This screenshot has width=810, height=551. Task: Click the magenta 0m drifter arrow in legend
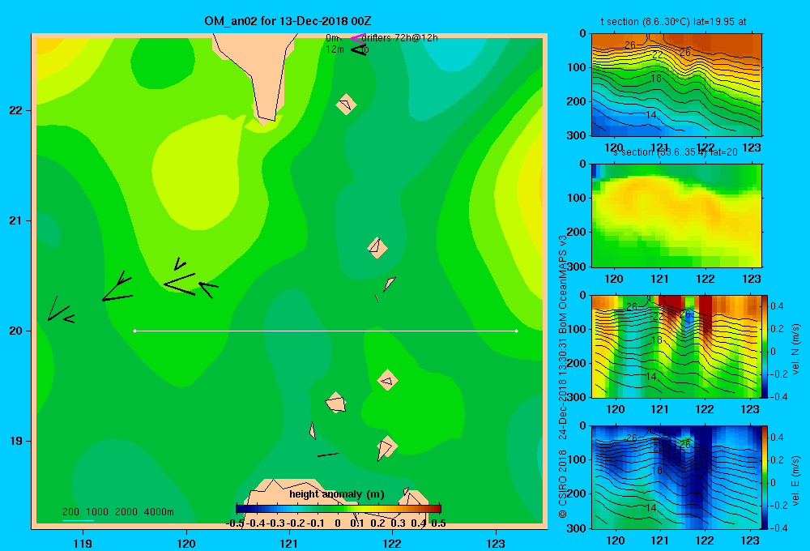tap(357, 38)
